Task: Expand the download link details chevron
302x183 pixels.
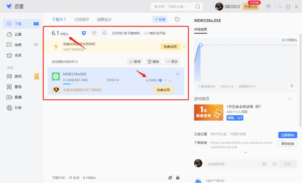Action: (246, 153)
